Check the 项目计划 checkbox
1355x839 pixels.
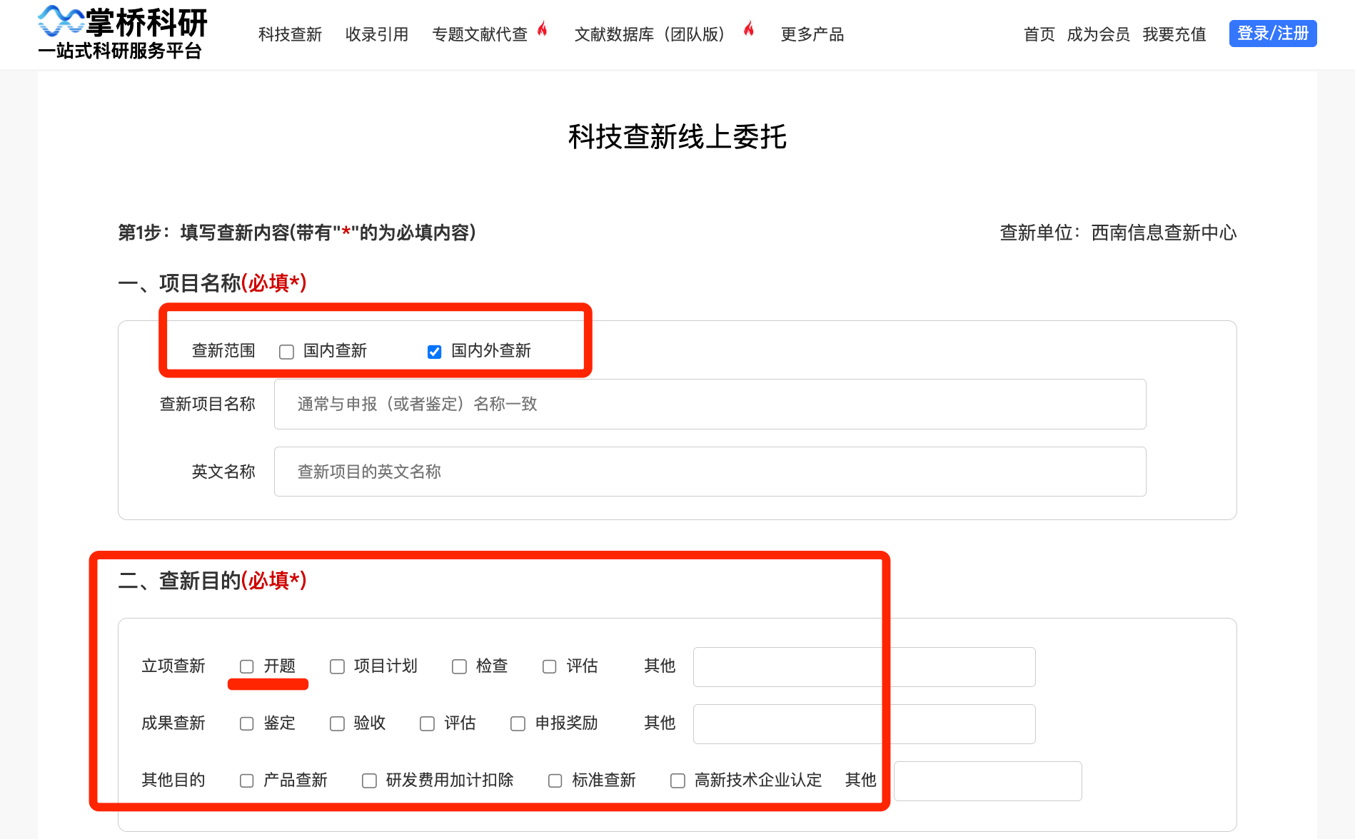tap(337, 666)
